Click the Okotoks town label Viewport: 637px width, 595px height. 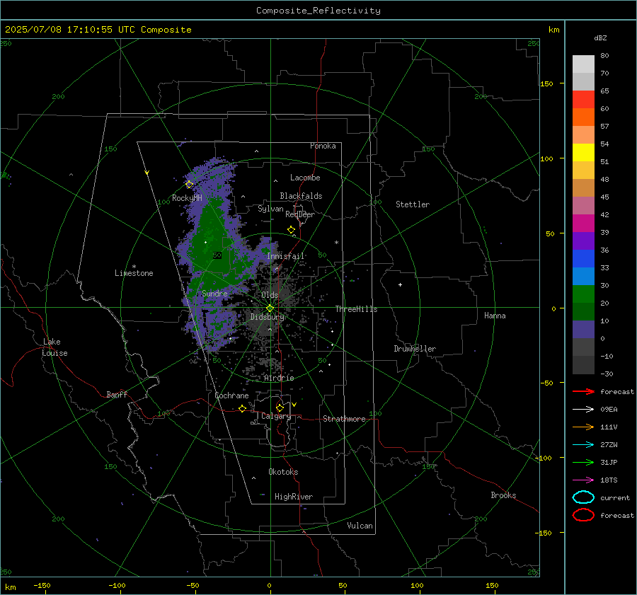tap(283, 472)
